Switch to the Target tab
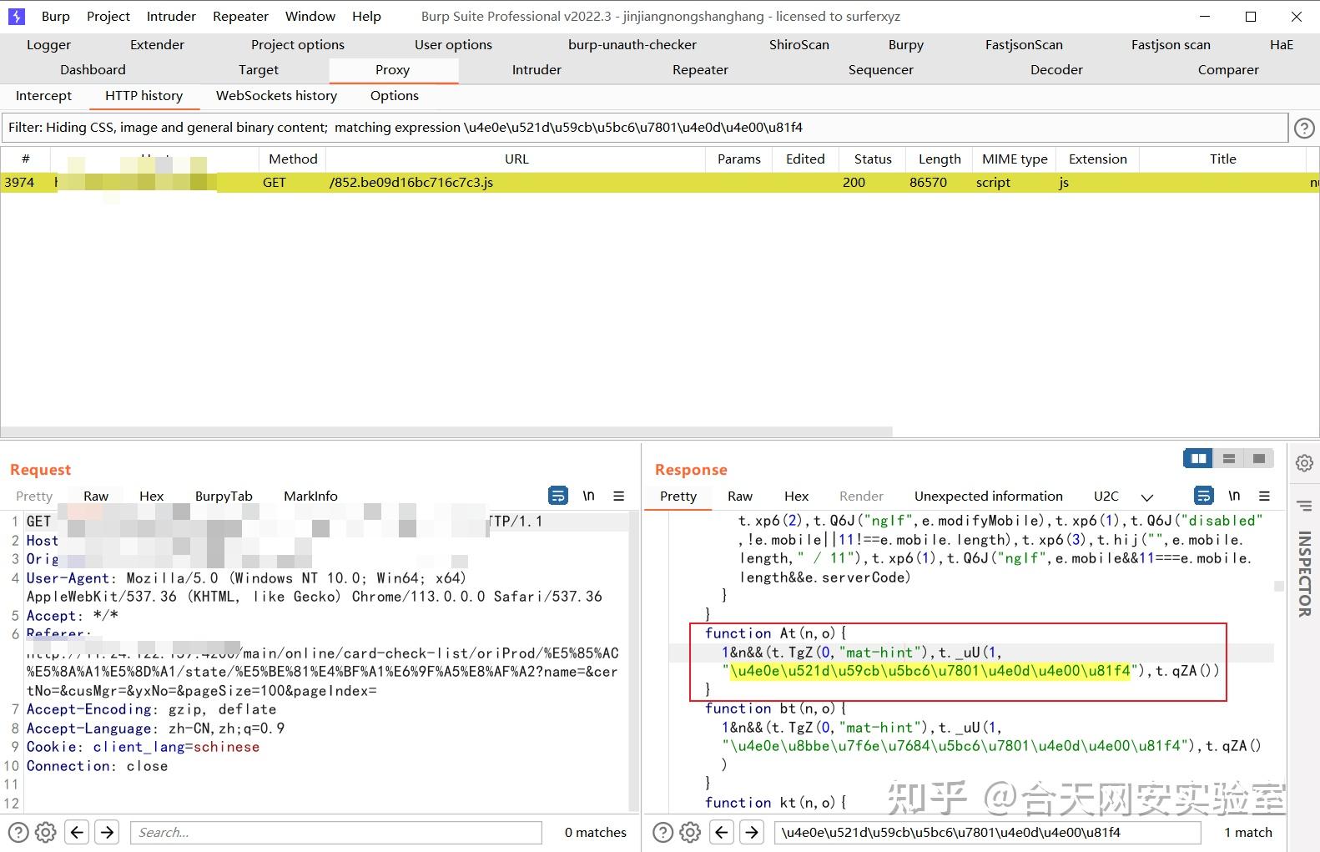The width and height of the screenshot is (1320, 852). (259, 70)
